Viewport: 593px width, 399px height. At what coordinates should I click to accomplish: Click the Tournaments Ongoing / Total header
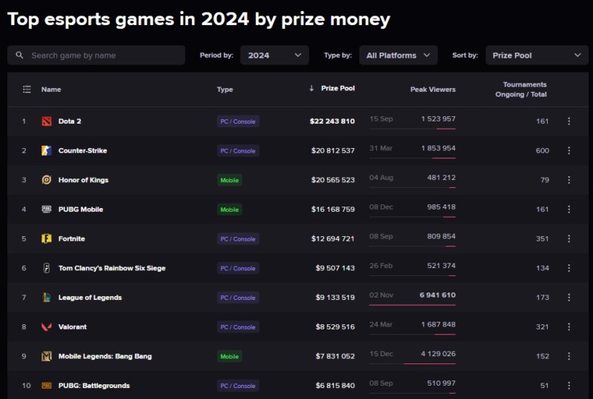(x=521, y=90)
